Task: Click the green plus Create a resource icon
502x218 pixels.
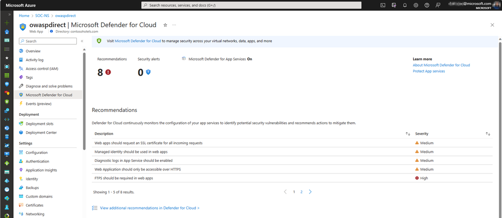Action: [x=7, y=23]
